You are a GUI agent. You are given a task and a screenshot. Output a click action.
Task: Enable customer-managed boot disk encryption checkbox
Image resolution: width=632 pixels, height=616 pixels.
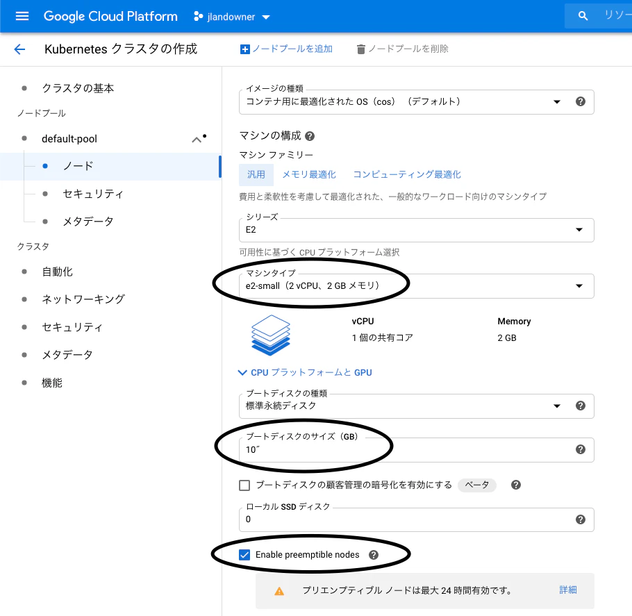coord(244,485)
